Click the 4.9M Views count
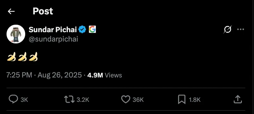Screen dimensions: 254x114 [105, 75]
